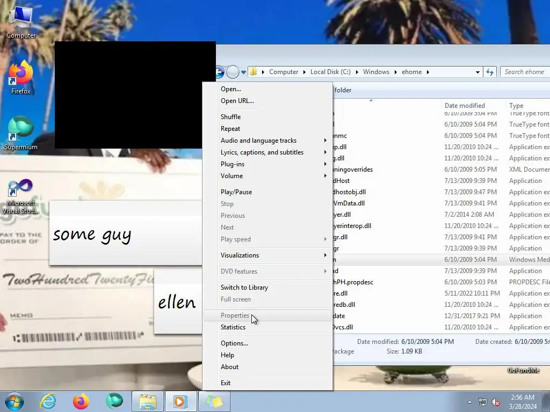Open the recent pages dropdown in Explorer
Viewport: 550px width, 412px height.
point(243,72)
